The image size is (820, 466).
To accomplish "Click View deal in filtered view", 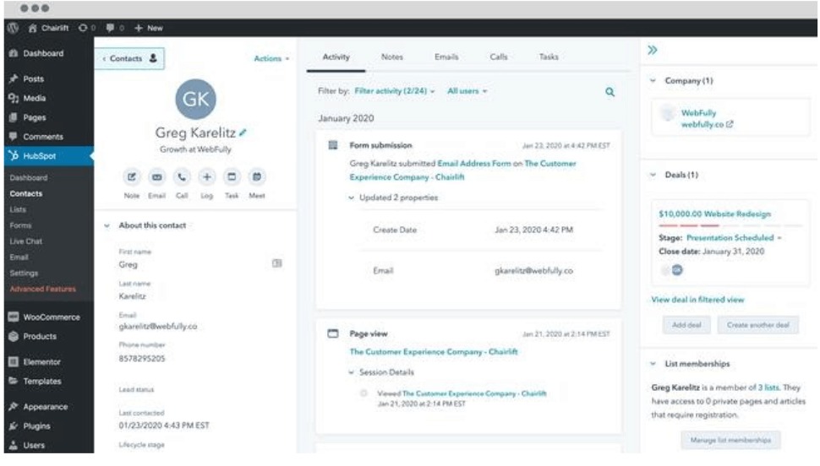I will click(x=697, y=300).
